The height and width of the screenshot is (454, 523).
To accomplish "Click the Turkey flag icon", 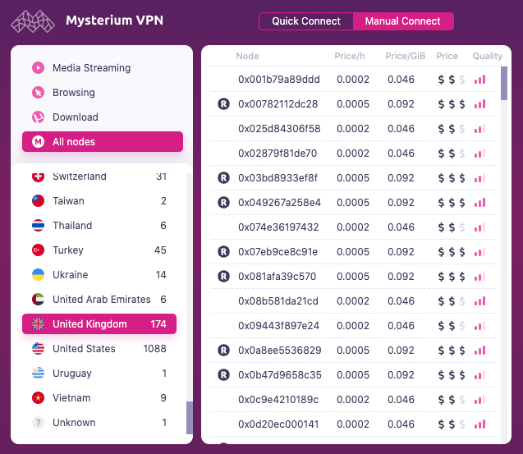I will pyautogui.click(x=38, y=250).
